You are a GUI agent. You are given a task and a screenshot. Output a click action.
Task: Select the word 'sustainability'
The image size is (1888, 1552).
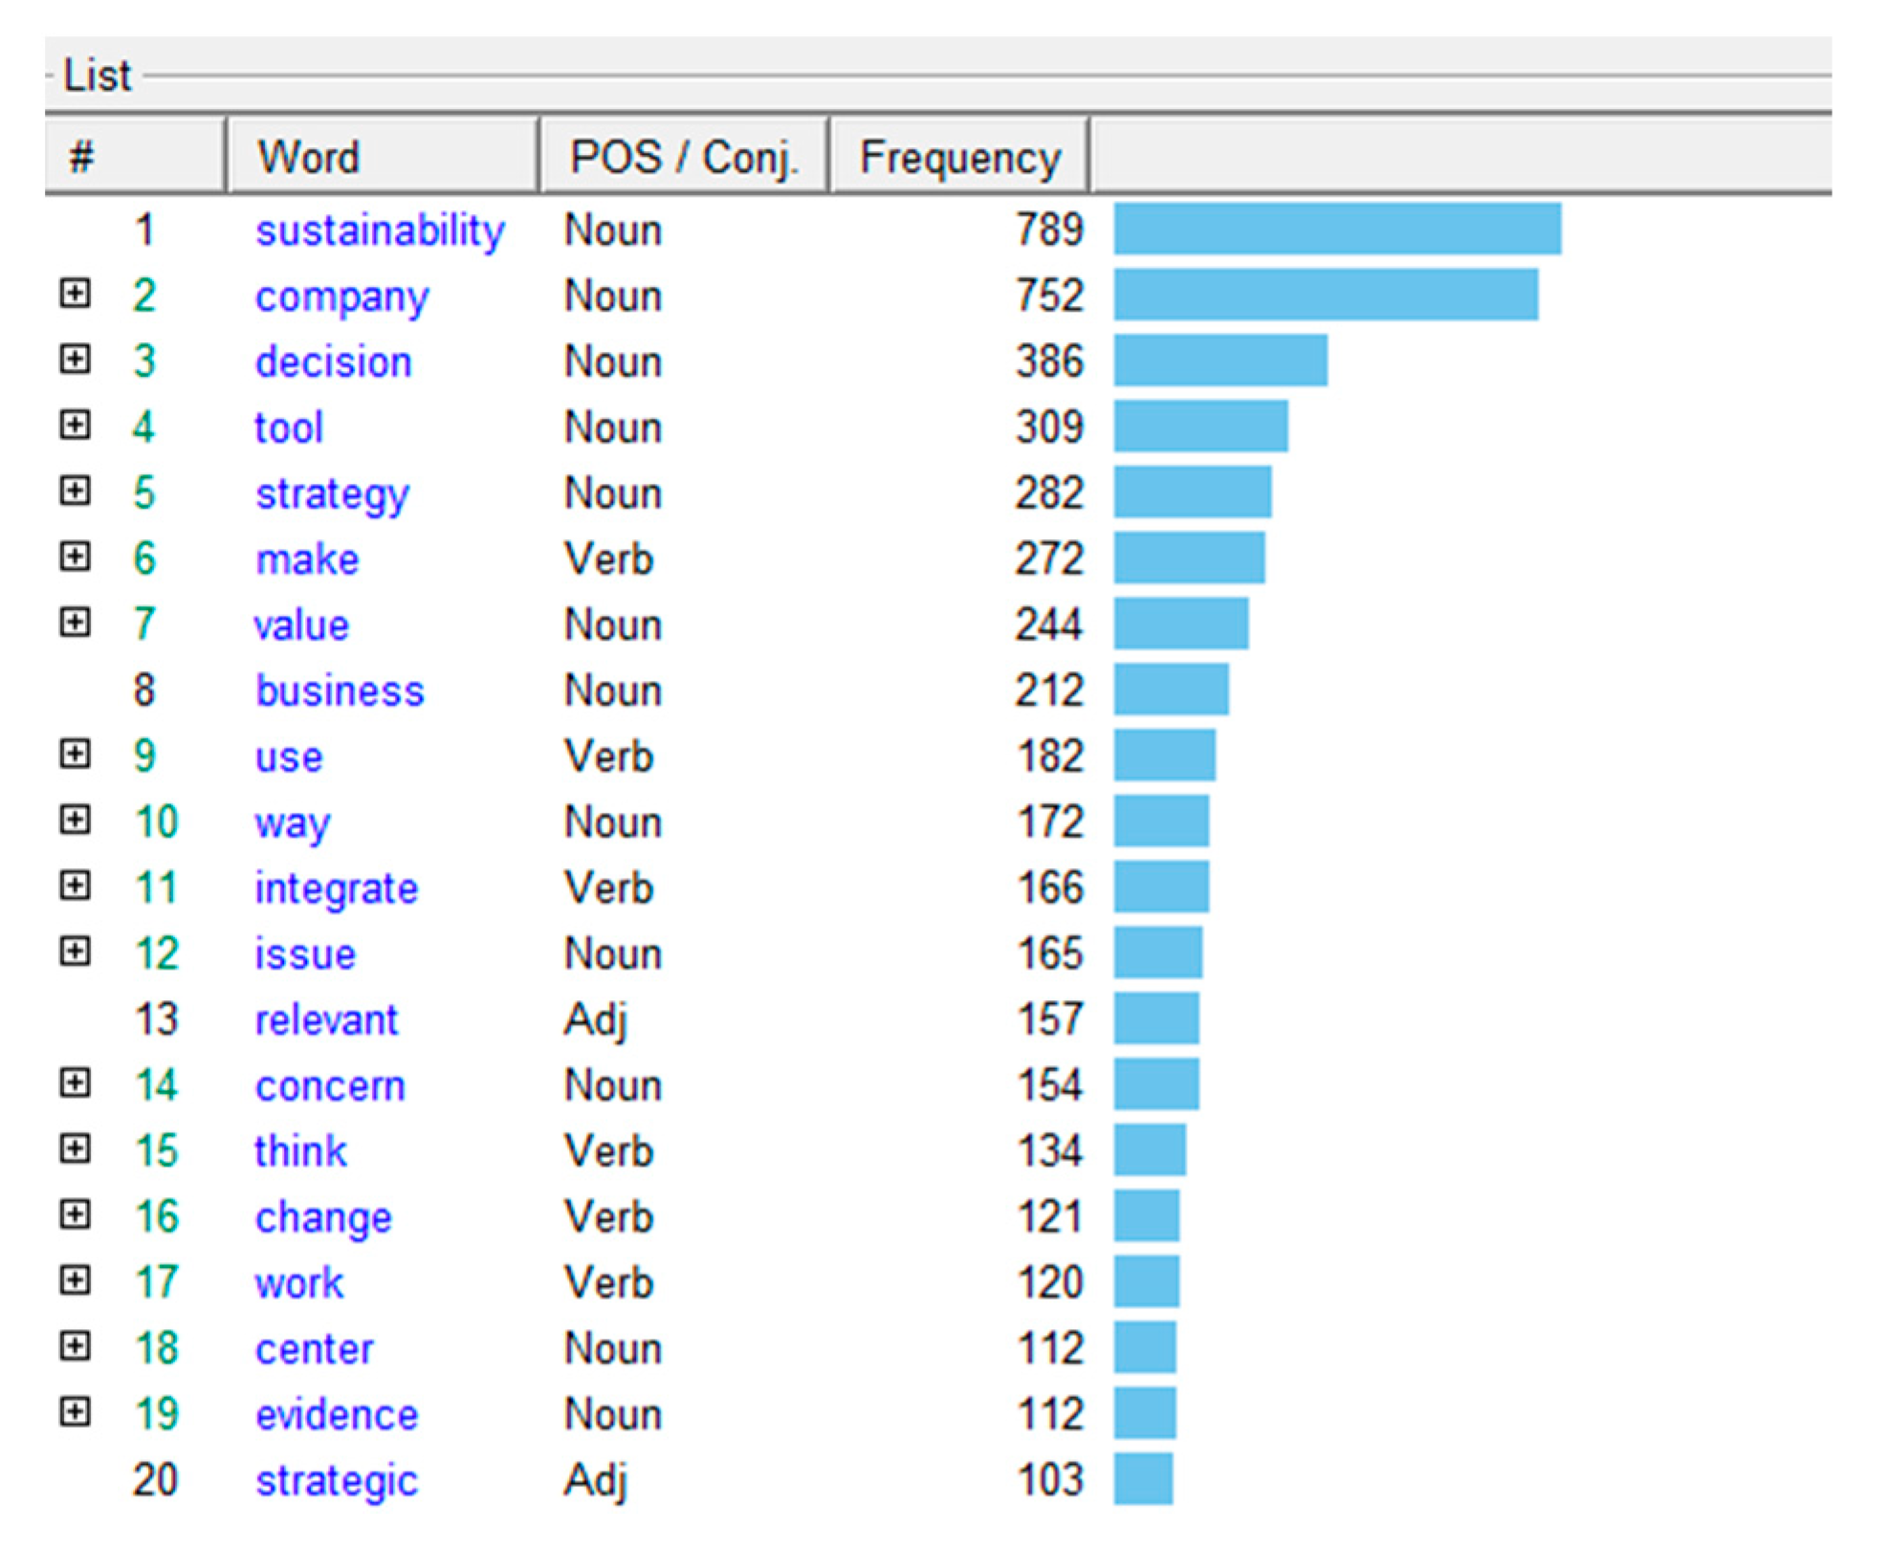tap(380, 230)
